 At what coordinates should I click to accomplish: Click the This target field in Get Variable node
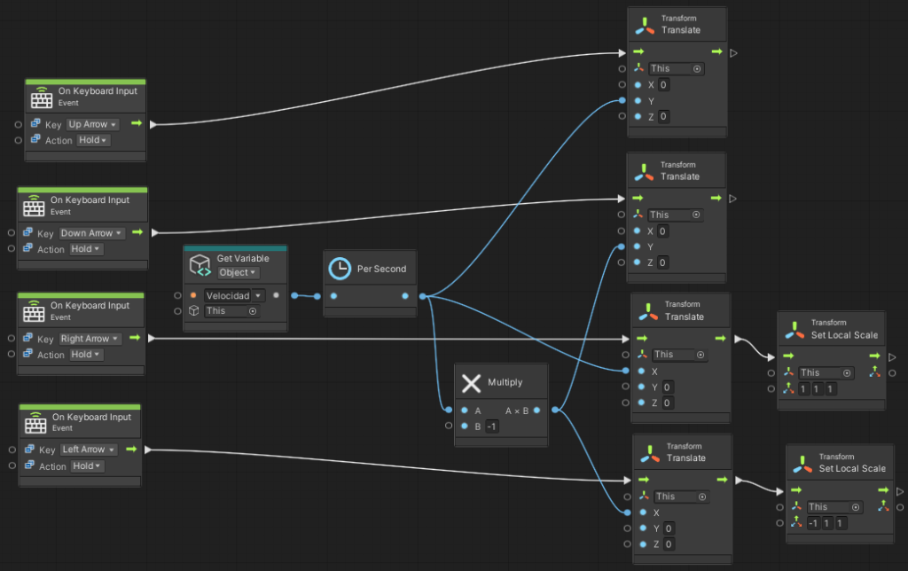tap(231, 311)
